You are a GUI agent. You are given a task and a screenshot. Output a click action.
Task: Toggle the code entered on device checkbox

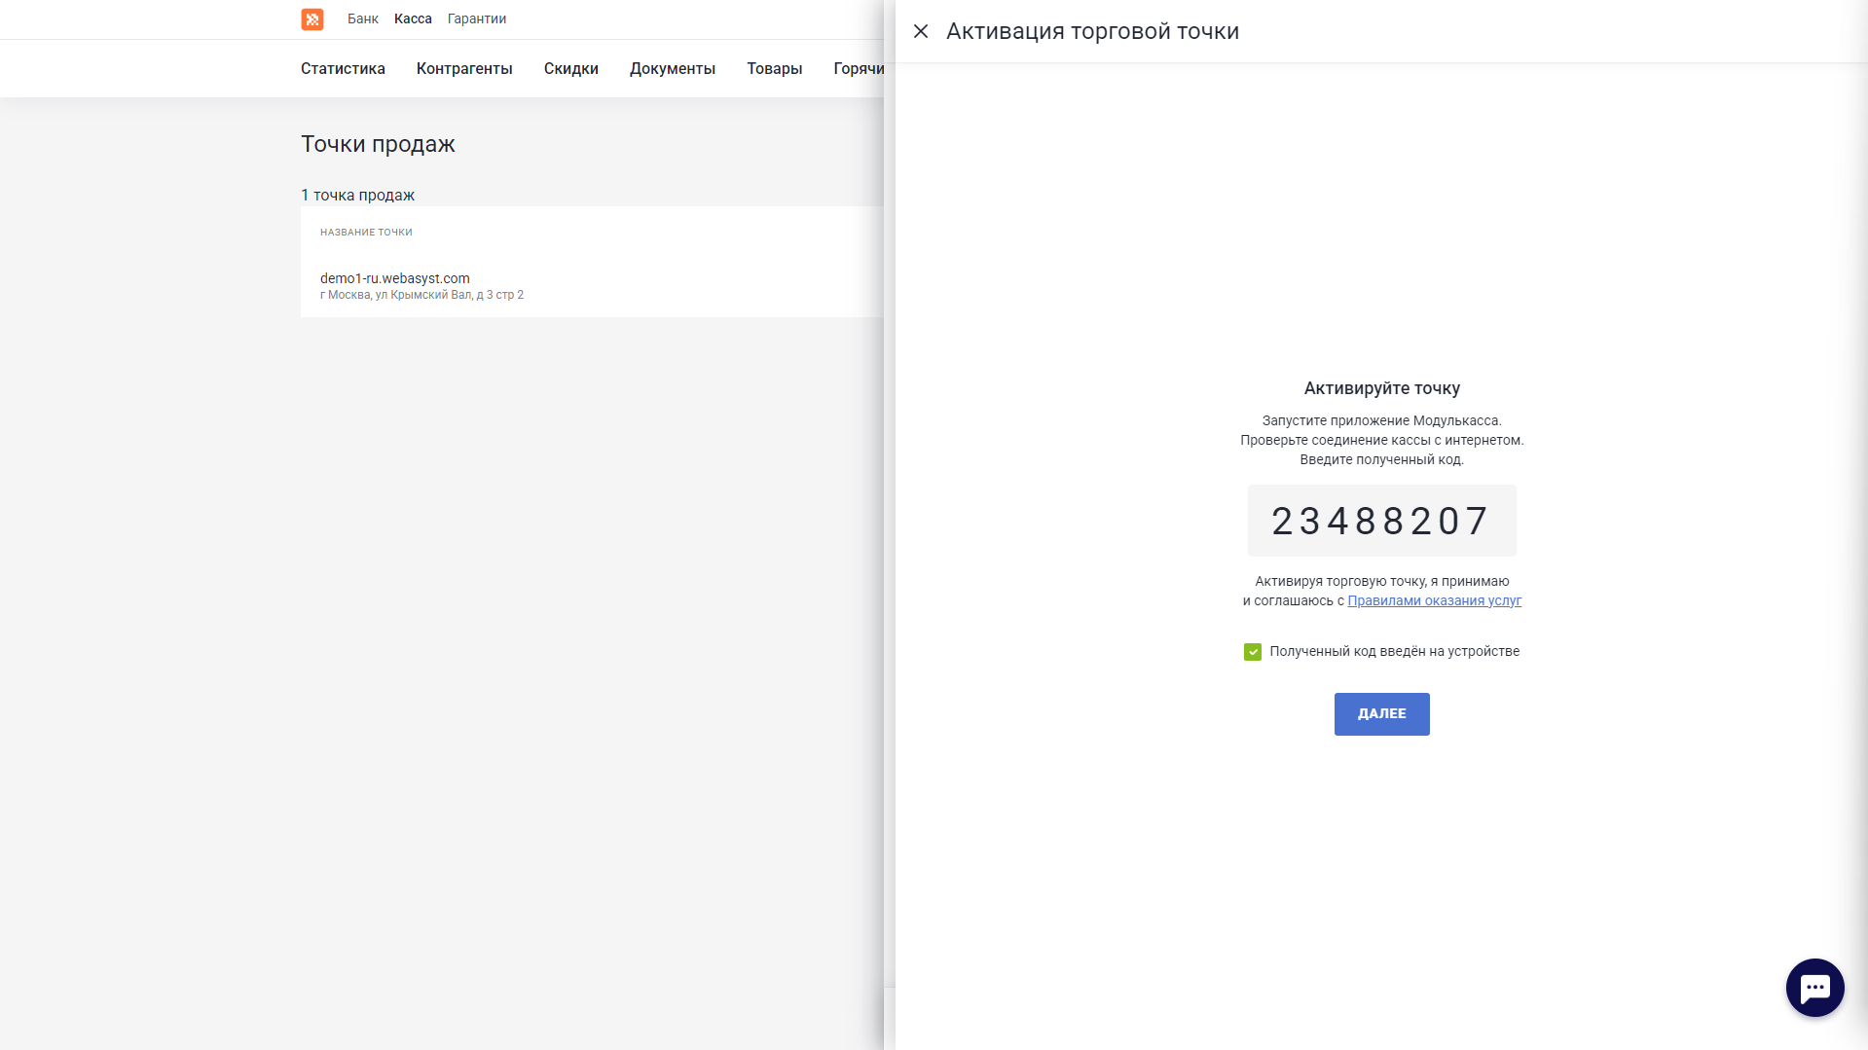pos(1253,652)
